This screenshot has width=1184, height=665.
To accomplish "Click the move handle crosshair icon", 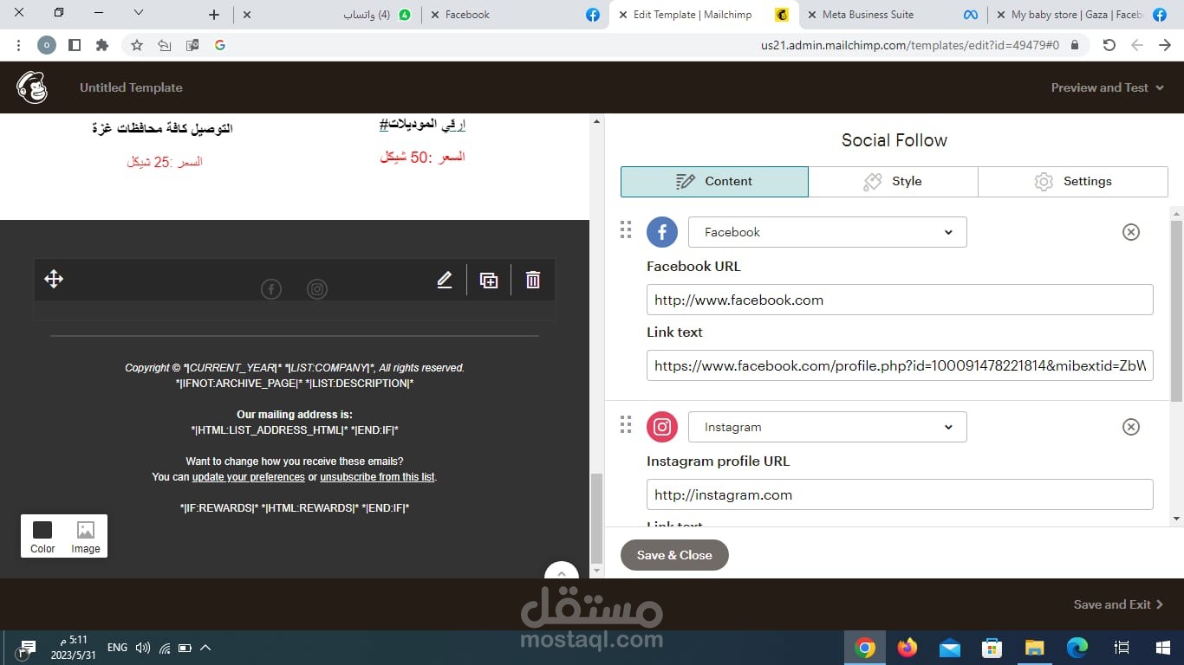I will [x=54, y=279].
